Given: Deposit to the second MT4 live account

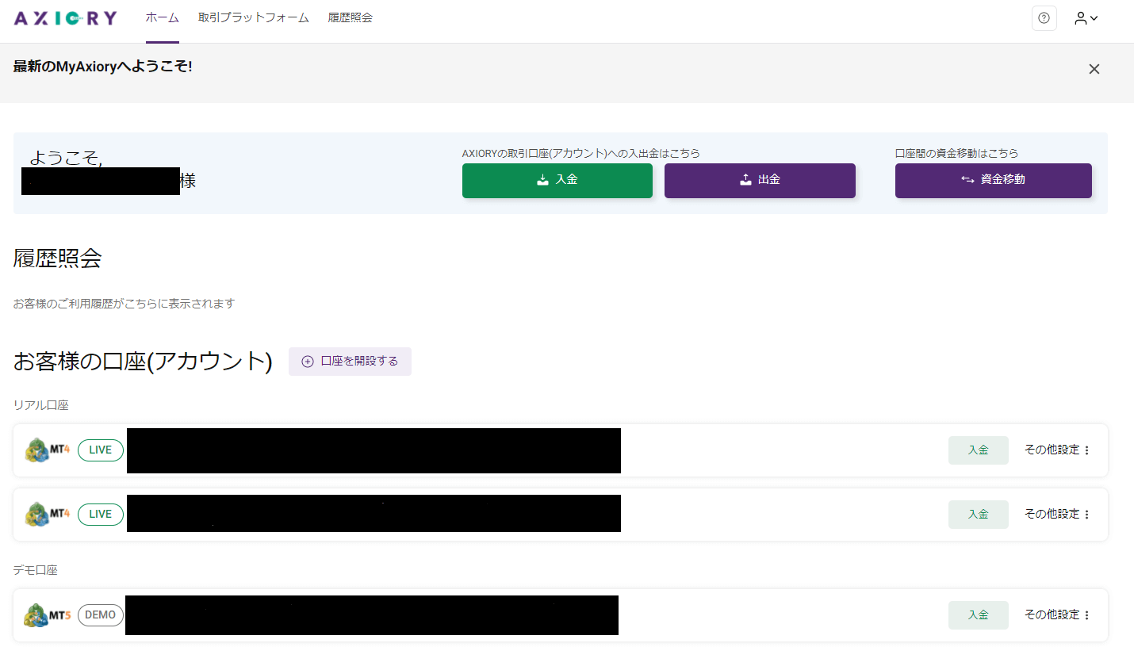Looking at the screenshot, I should (979, 514).
